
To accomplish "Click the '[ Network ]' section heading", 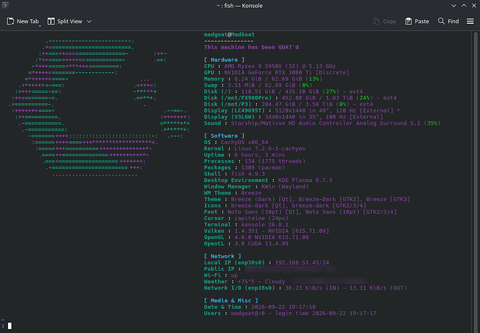I will (223, 256).
